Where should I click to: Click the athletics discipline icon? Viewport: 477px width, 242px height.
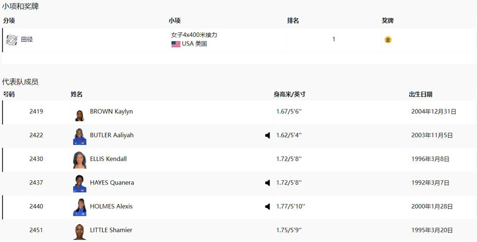[x=11, y=40]
